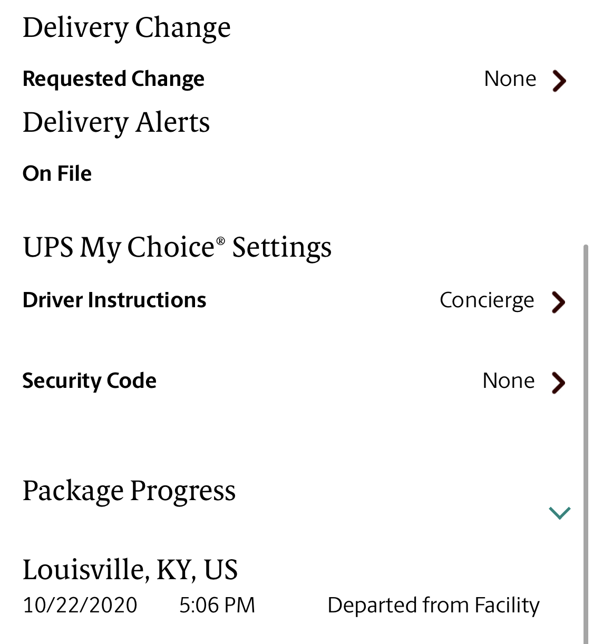593x644 pixels.
Task: Select the Driver Instructions row label
Action: [x=114, y=300]
